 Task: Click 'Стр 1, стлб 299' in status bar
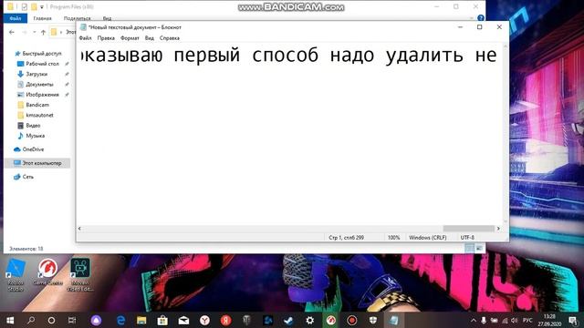(347, 238)
